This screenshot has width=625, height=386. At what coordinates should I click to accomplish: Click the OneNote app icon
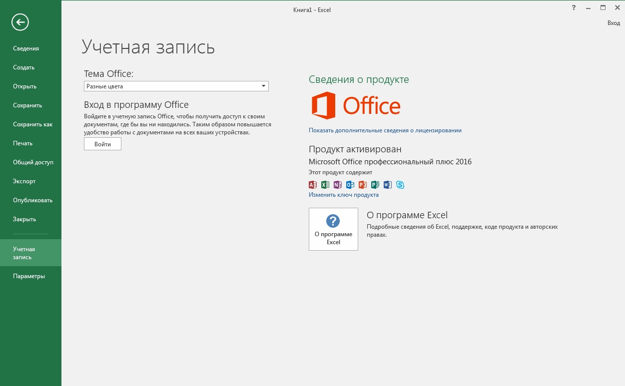point(338,185)
